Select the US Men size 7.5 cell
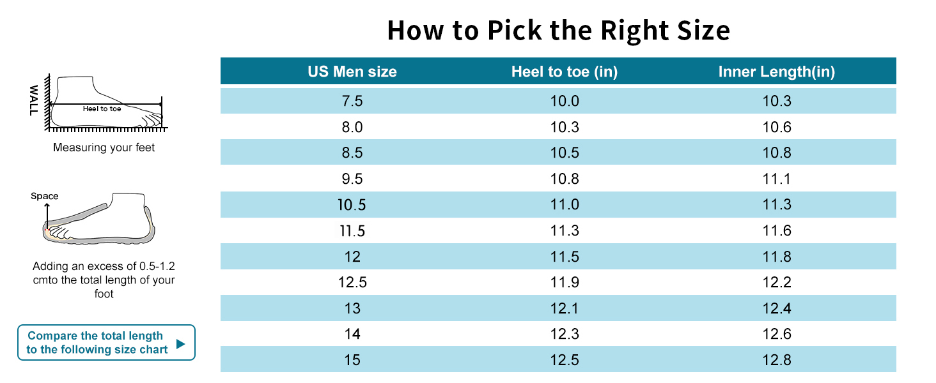936x383 pixels. [x=352, y=101]
